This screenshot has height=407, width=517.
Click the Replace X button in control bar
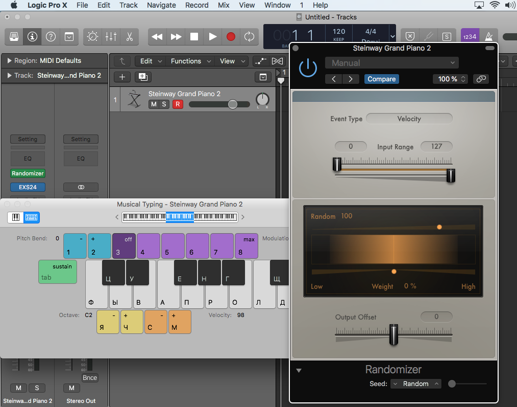[410, 36]
